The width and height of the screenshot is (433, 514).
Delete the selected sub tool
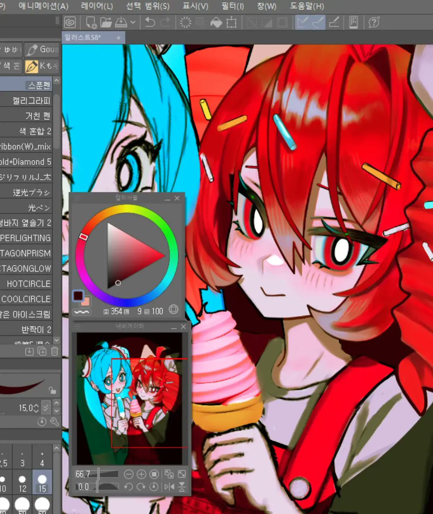[54, 351]
